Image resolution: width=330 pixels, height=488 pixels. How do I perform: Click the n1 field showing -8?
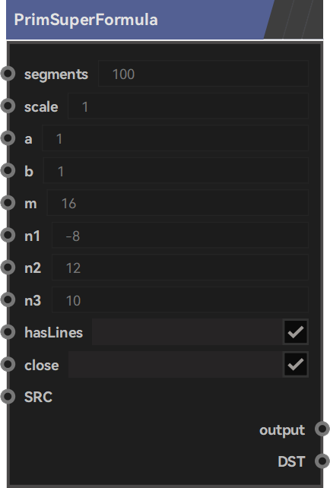[x=180, y=236]
